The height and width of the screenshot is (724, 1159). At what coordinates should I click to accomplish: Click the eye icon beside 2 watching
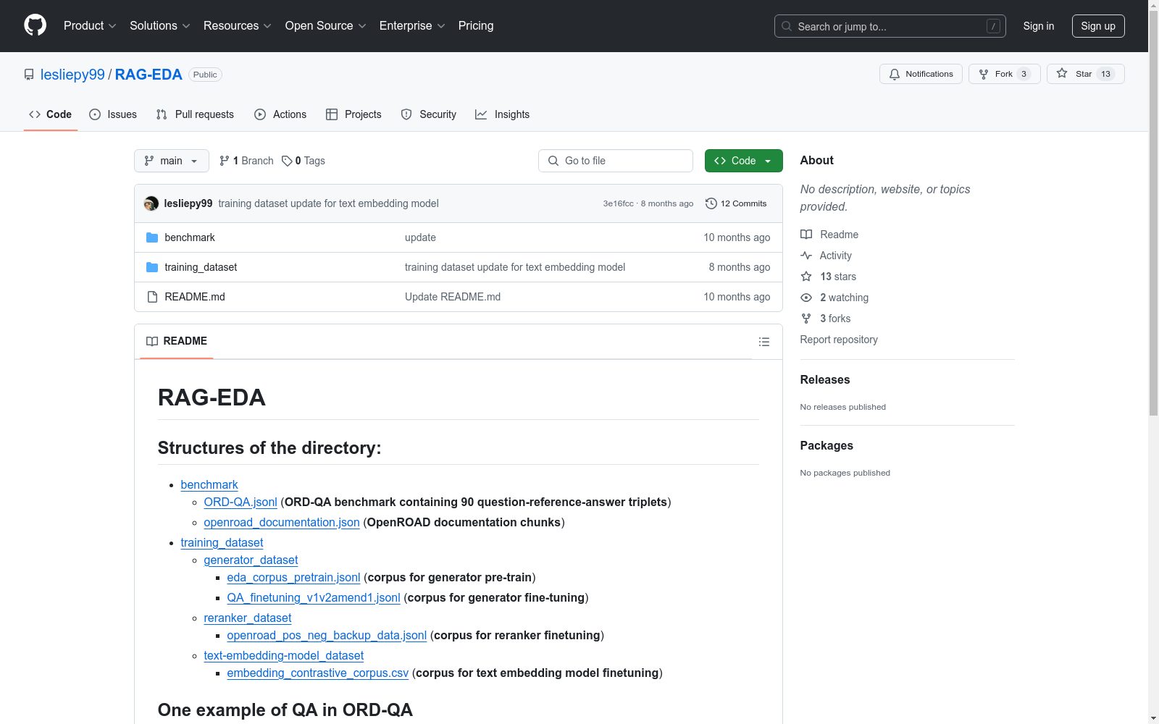click(x=806, y=298)
